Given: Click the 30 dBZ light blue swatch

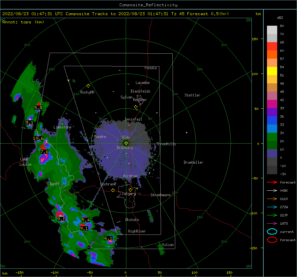Looking at the screenshot, I should tap(272, 128).
